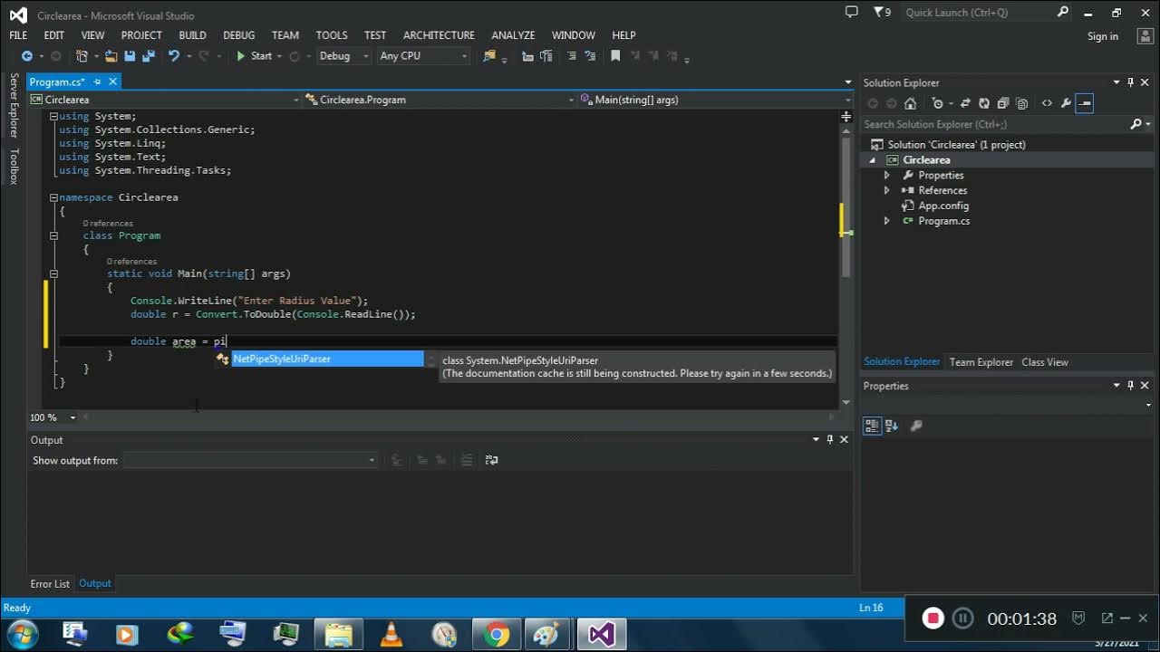The image size is (1160, 652).
Task: Collapse the class Program outline region
Action: click(53, 235)
